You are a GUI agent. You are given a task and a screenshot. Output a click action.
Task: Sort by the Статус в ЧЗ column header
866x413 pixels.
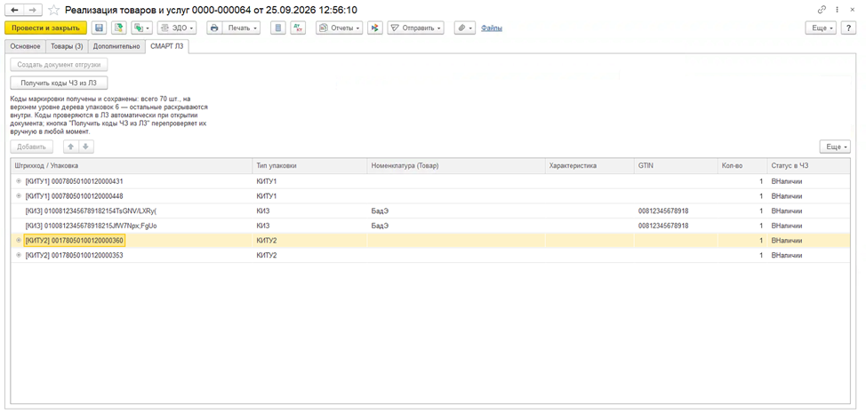(786, 165)
